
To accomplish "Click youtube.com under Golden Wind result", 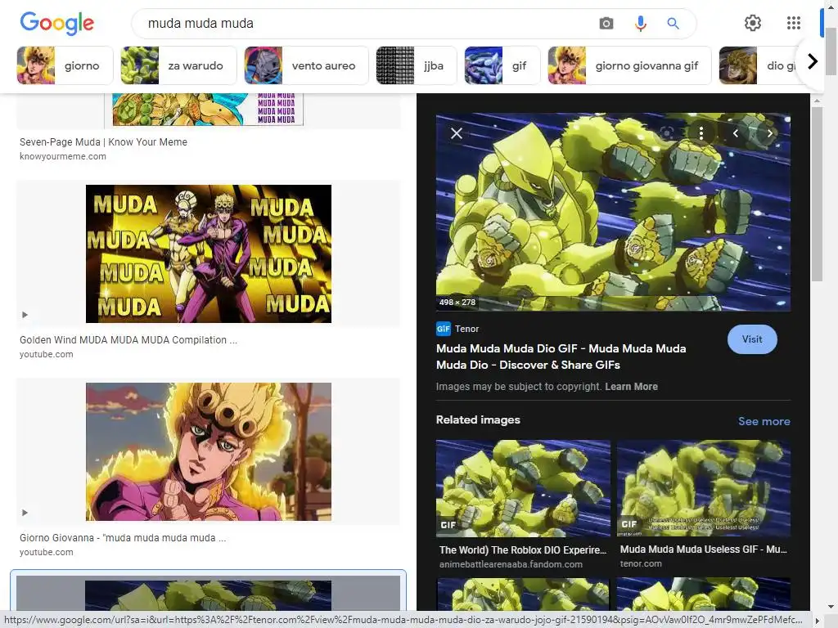I will pyautogui.click(x=47, y=355).
